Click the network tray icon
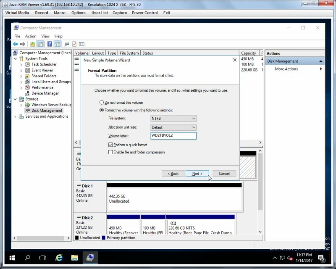Viewport: 336px width, 269px height. [282, 258]
